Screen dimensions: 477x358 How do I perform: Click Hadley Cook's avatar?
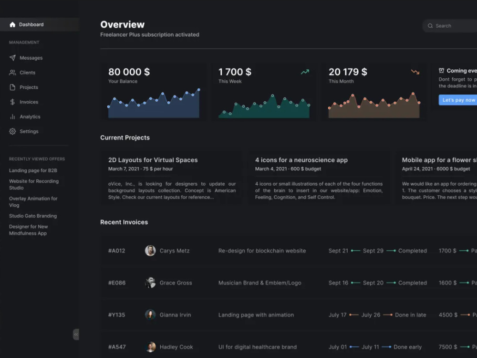[x=150, y=347]
